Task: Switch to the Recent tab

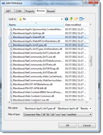Action: (x=51, y=11)
